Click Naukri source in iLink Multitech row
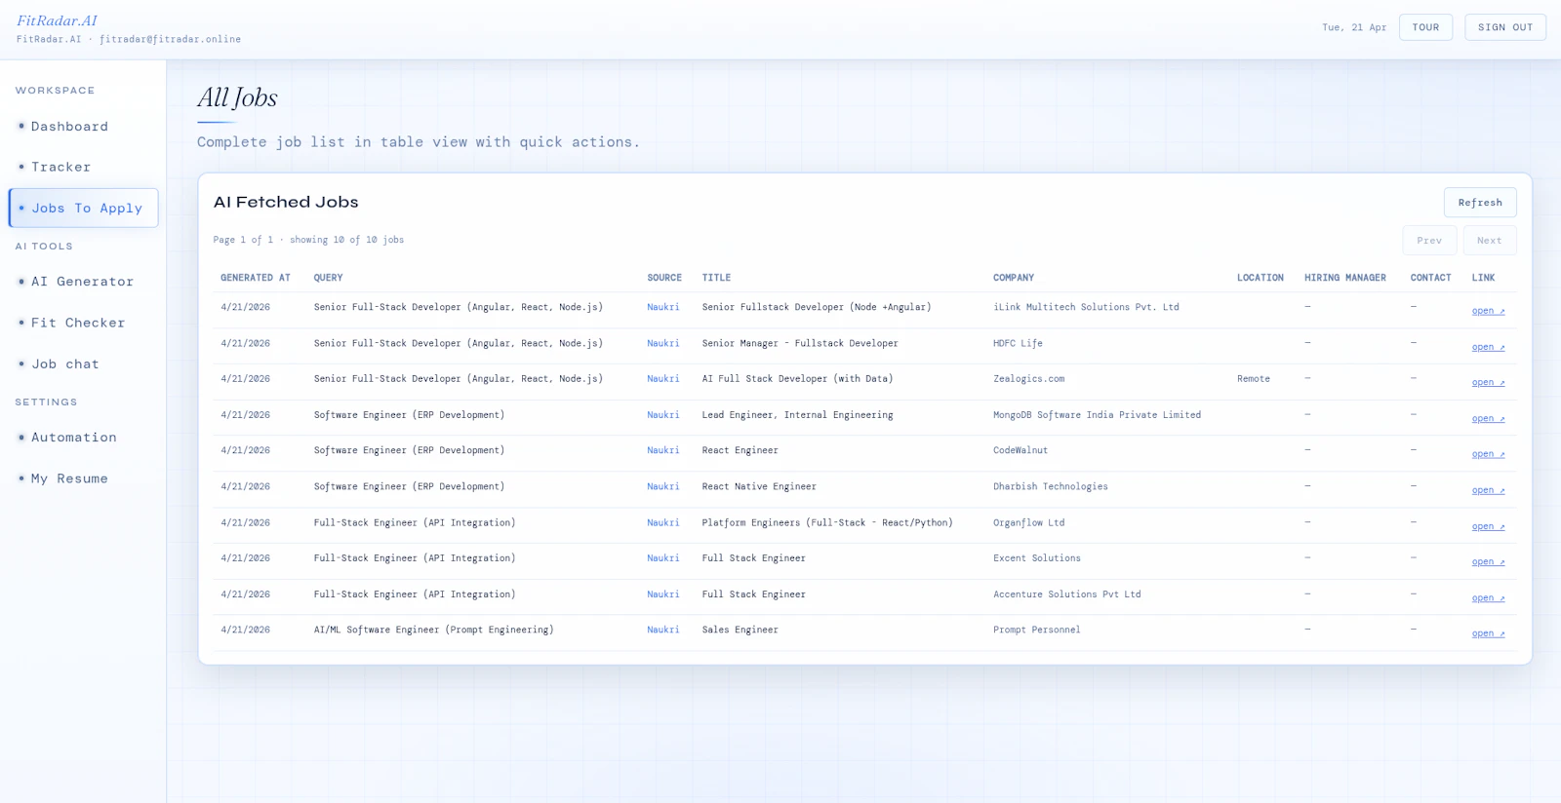Image resolution: width=1561 pixels, height=803 pixels. pos(663,307)
